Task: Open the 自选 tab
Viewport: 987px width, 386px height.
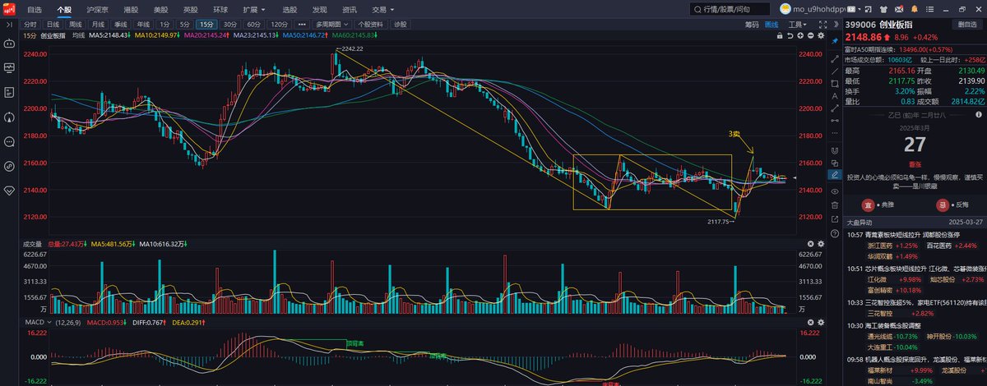Action: (35, 9)
